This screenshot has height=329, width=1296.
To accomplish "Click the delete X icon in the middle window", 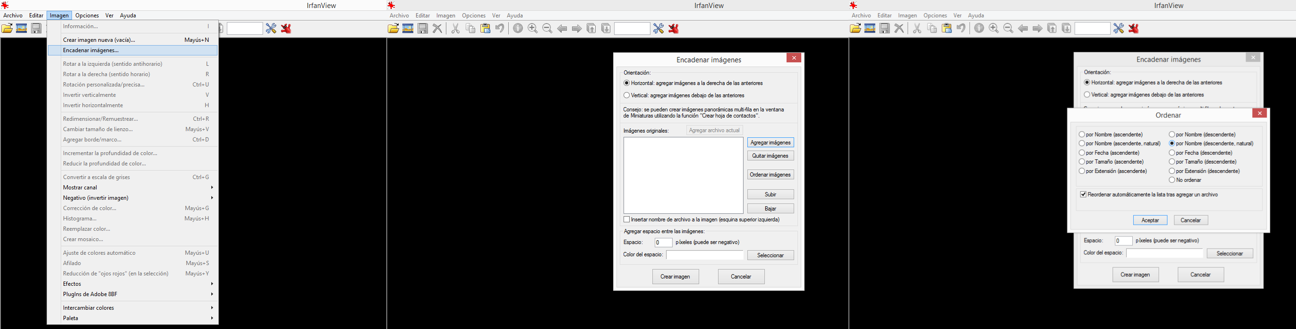I will (x=438, y=29).
